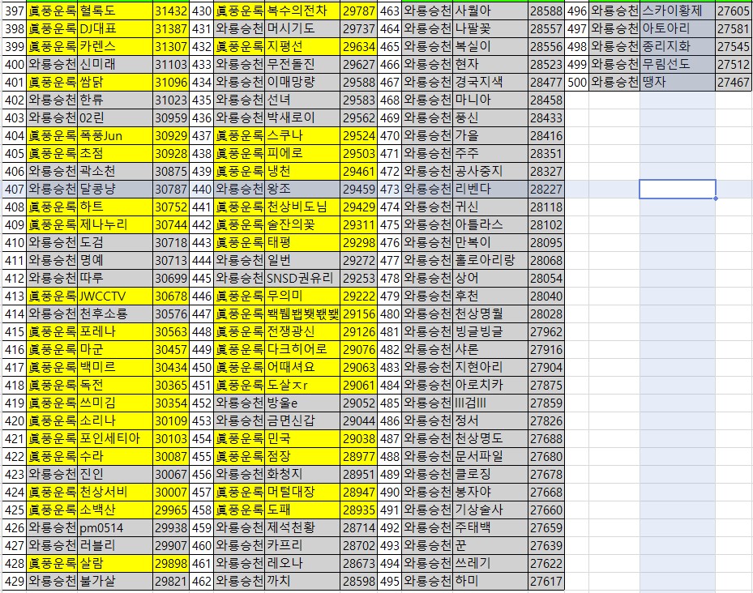Select the score cell showing 28588

(x=545, y=11)
